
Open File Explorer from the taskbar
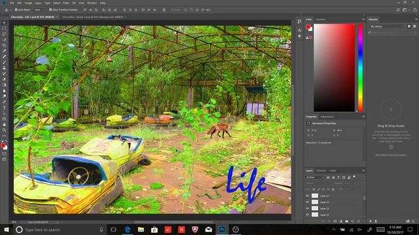coord(141,230)
